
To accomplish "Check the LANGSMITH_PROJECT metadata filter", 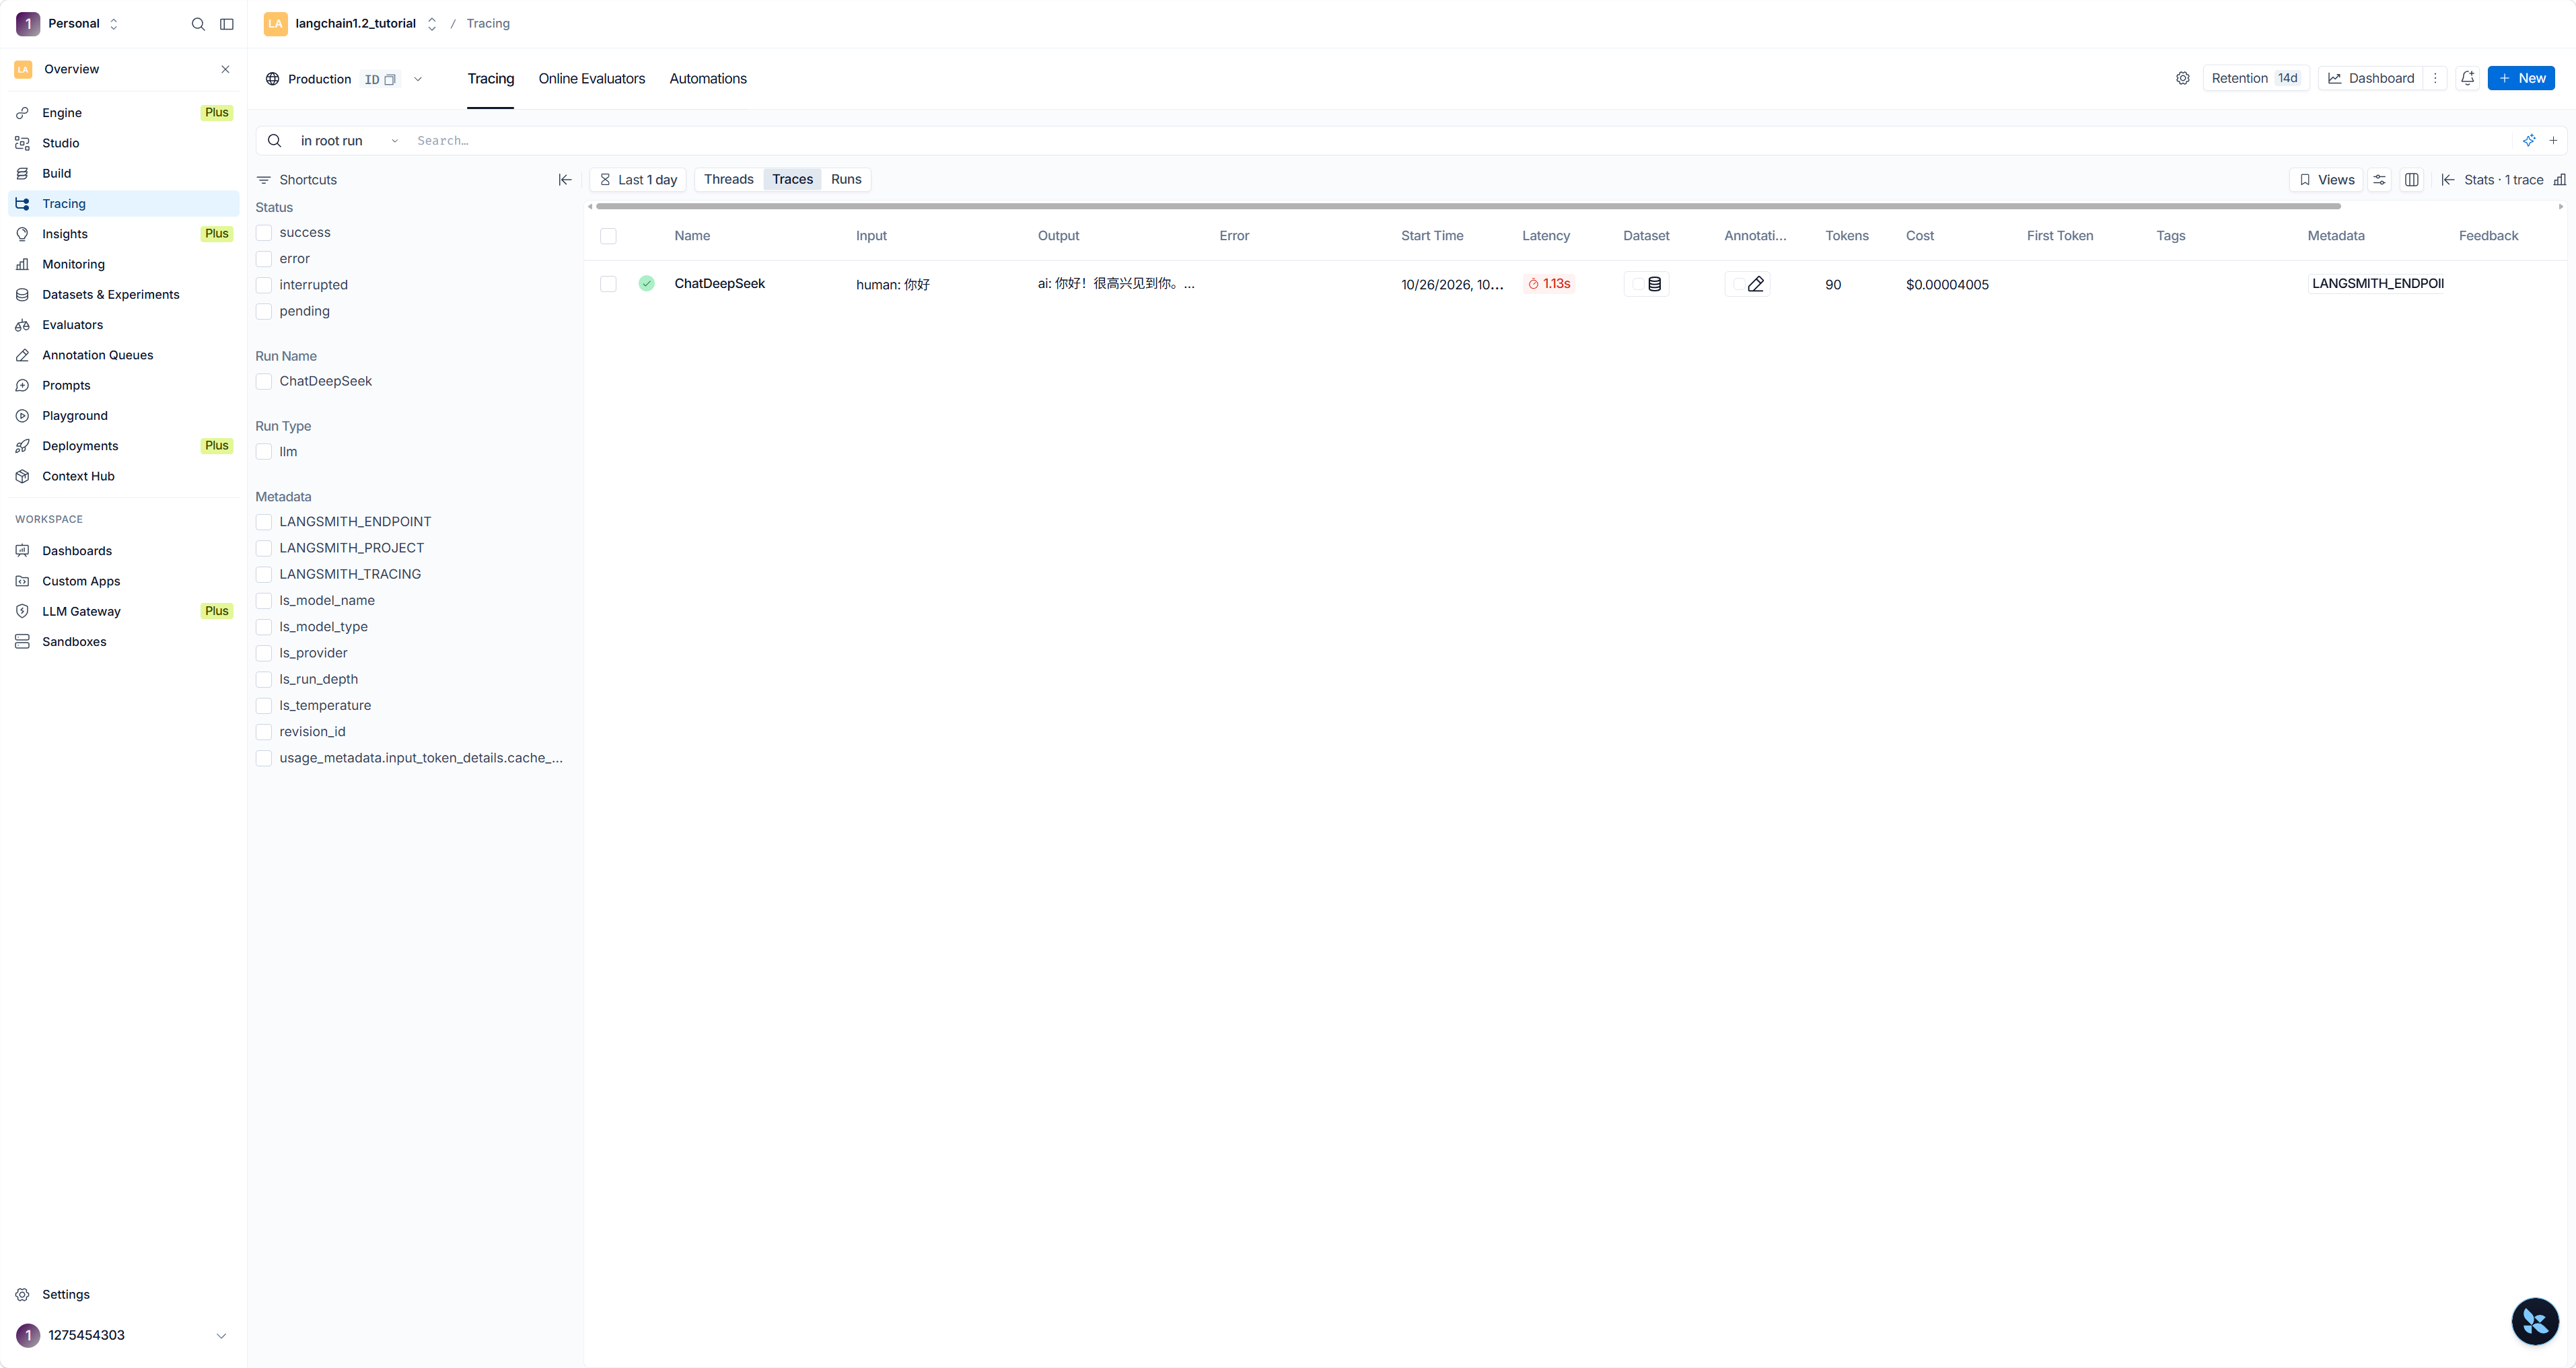I will [x=264, y=548].
